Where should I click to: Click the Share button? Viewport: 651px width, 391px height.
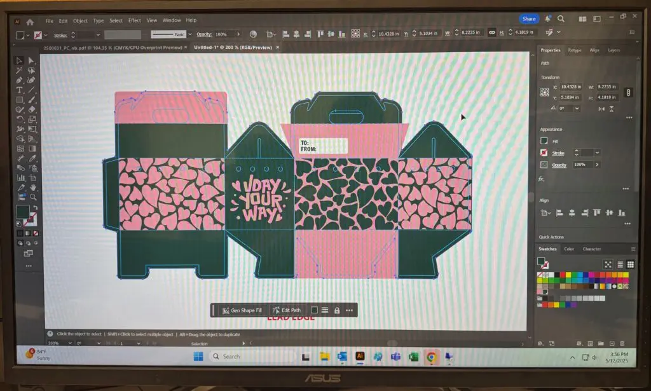click(x=528, y=18)
